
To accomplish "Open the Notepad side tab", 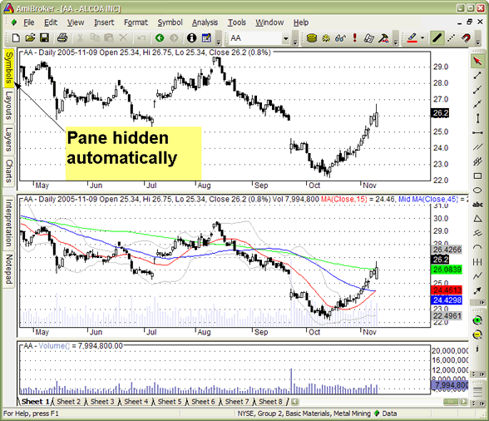I will tap(8, 270).
